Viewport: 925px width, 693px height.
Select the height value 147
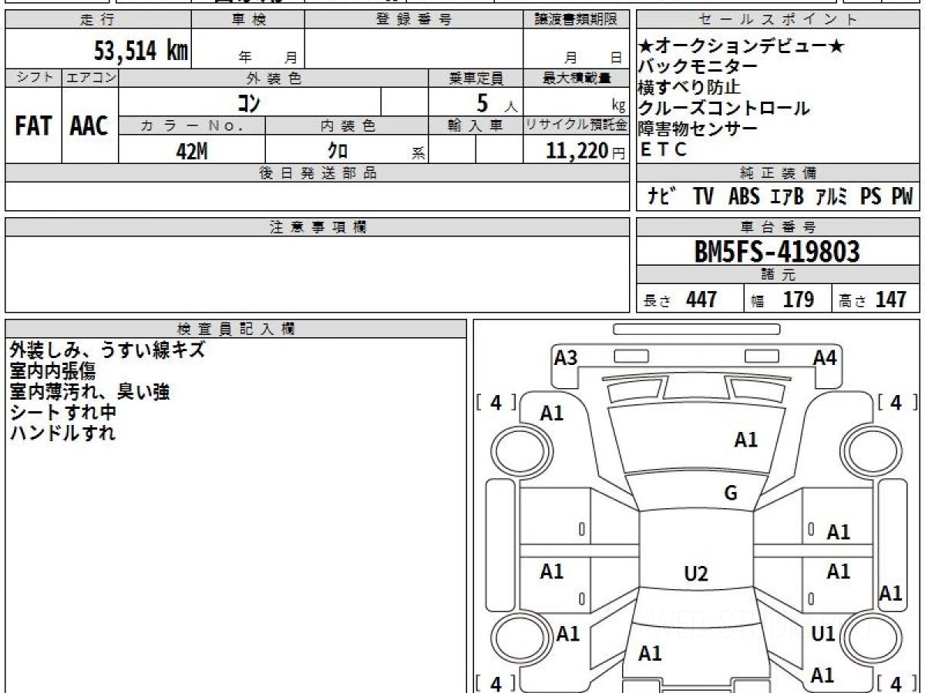[892, 300]
